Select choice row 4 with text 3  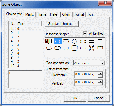coord(25,41)
